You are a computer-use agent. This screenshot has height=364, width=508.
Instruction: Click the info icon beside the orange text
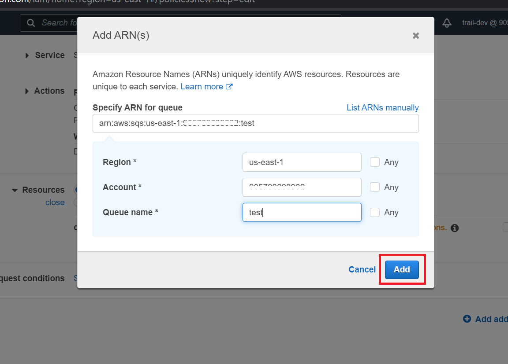coord(455,228)
